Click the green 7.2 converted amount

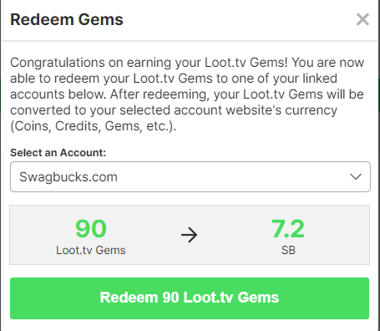pyautogui.click(x=288, y=229)
